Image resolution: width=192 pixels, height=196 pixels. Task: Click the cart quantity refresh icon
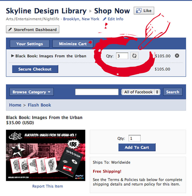134,56
